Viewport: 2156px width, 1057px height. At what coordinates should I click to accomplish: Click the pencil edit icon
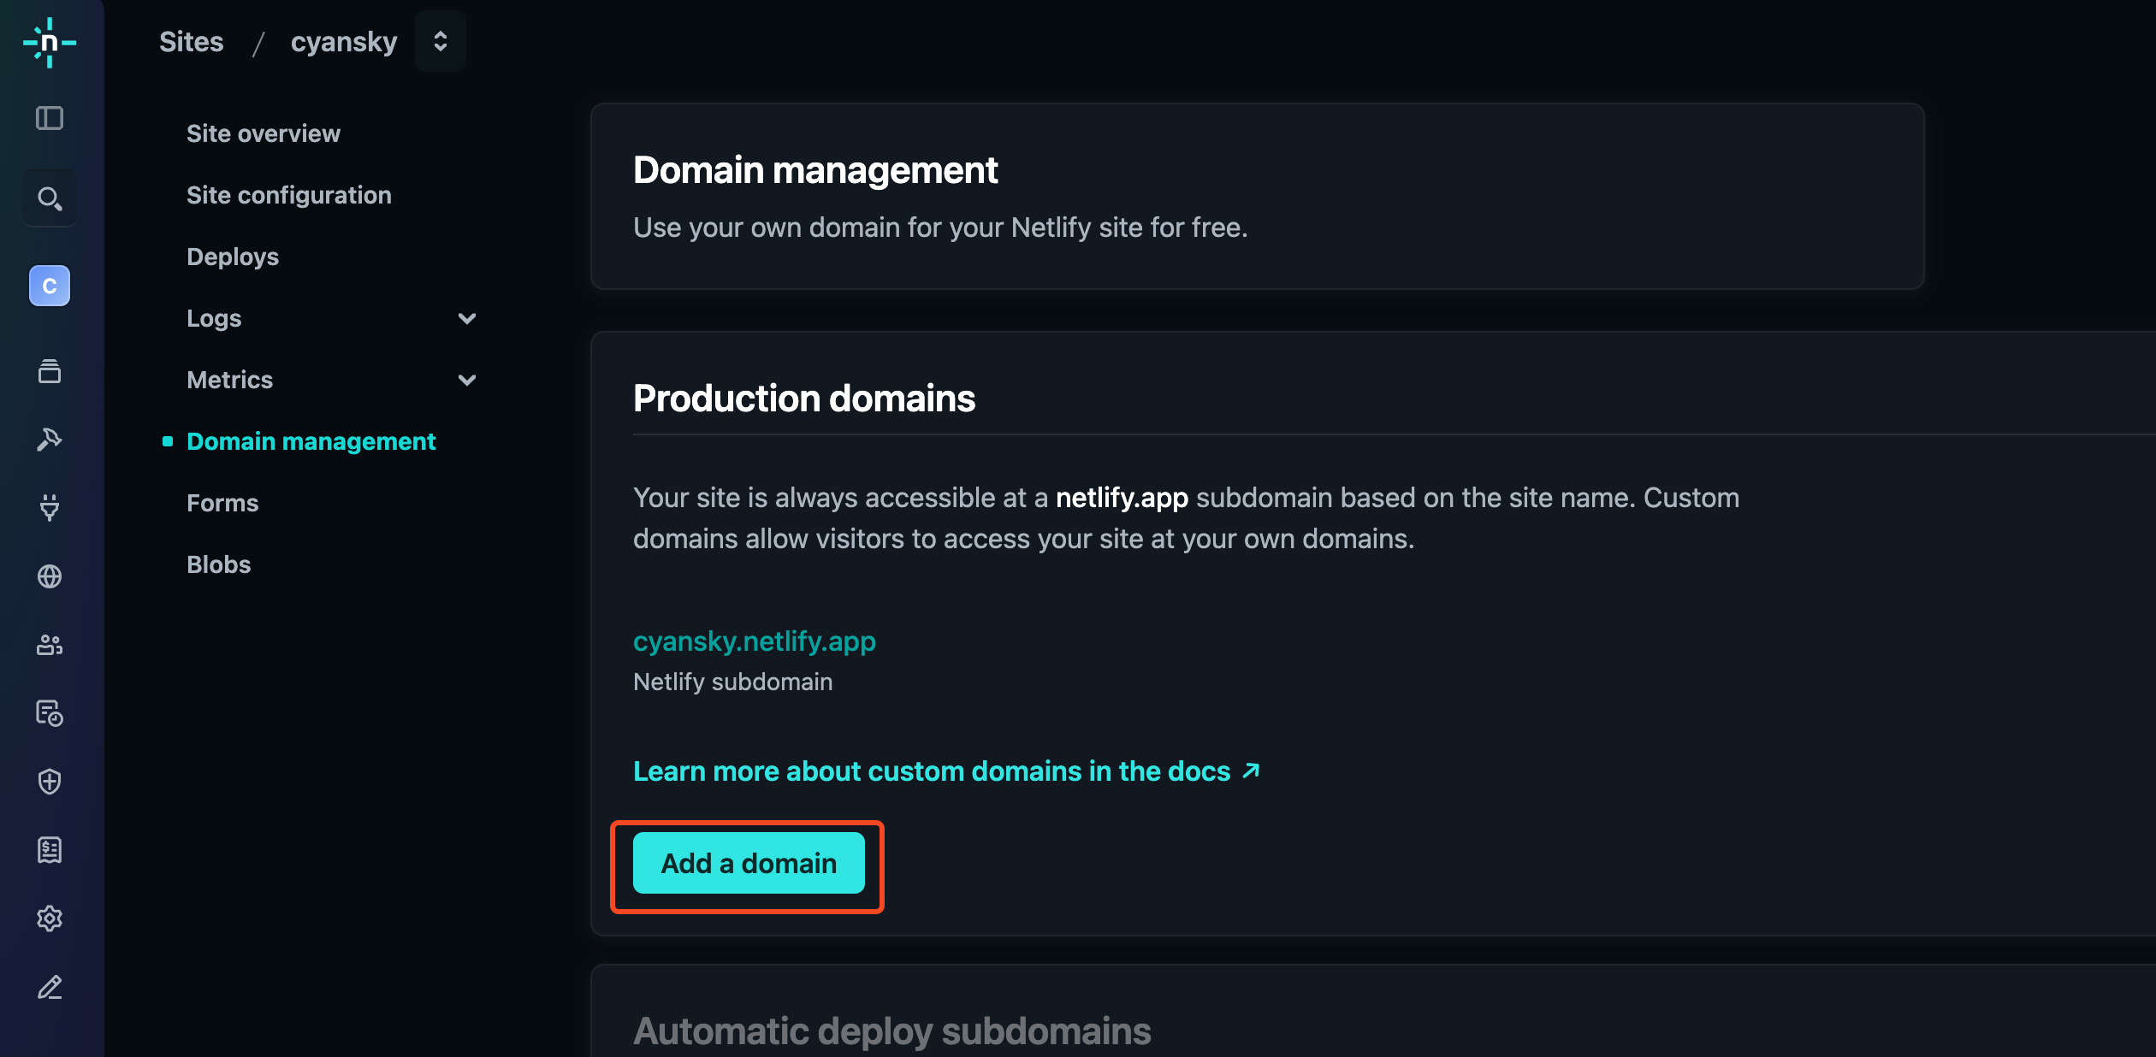50,987
